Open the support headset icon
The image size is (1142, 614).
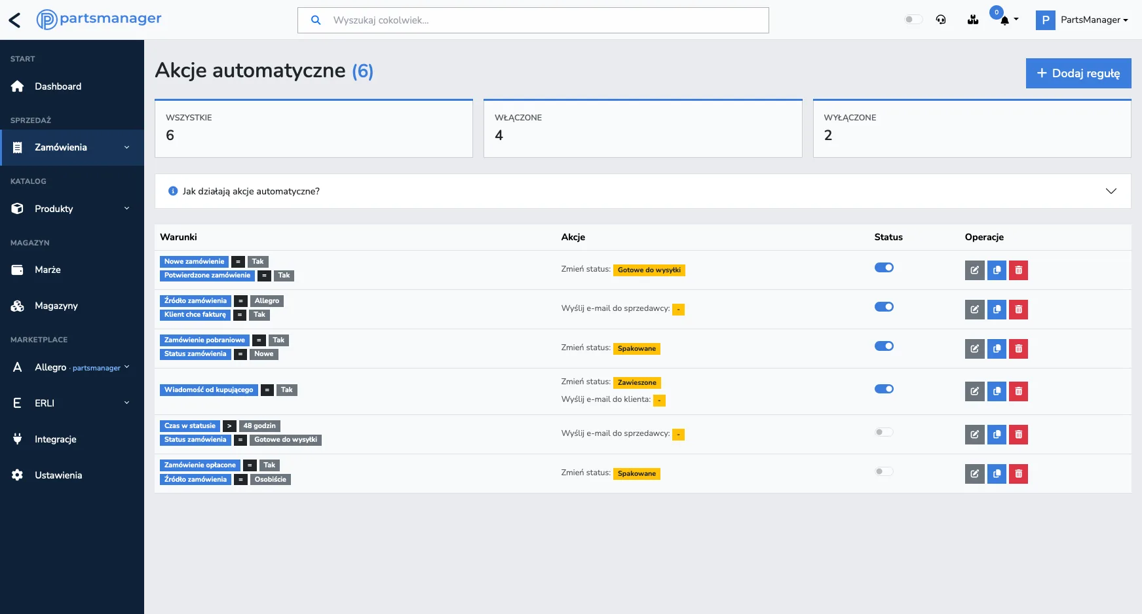[941, 20]
